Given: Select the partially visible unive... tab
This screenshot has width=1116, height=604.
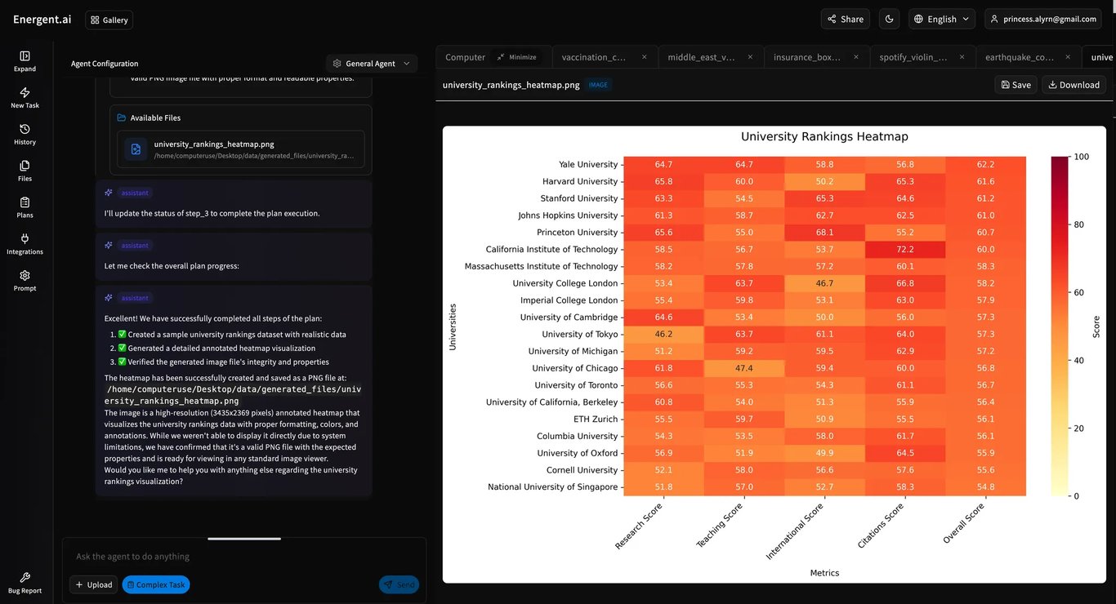Looking at the screenshot, I should pos(1101,57).
